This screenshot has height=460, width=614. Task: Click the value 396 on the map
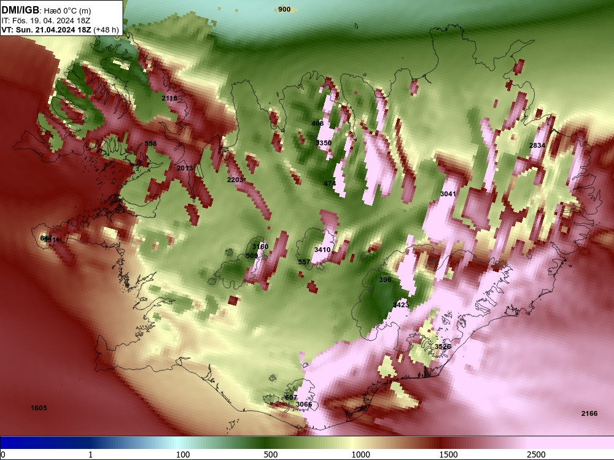click(386, 280)
